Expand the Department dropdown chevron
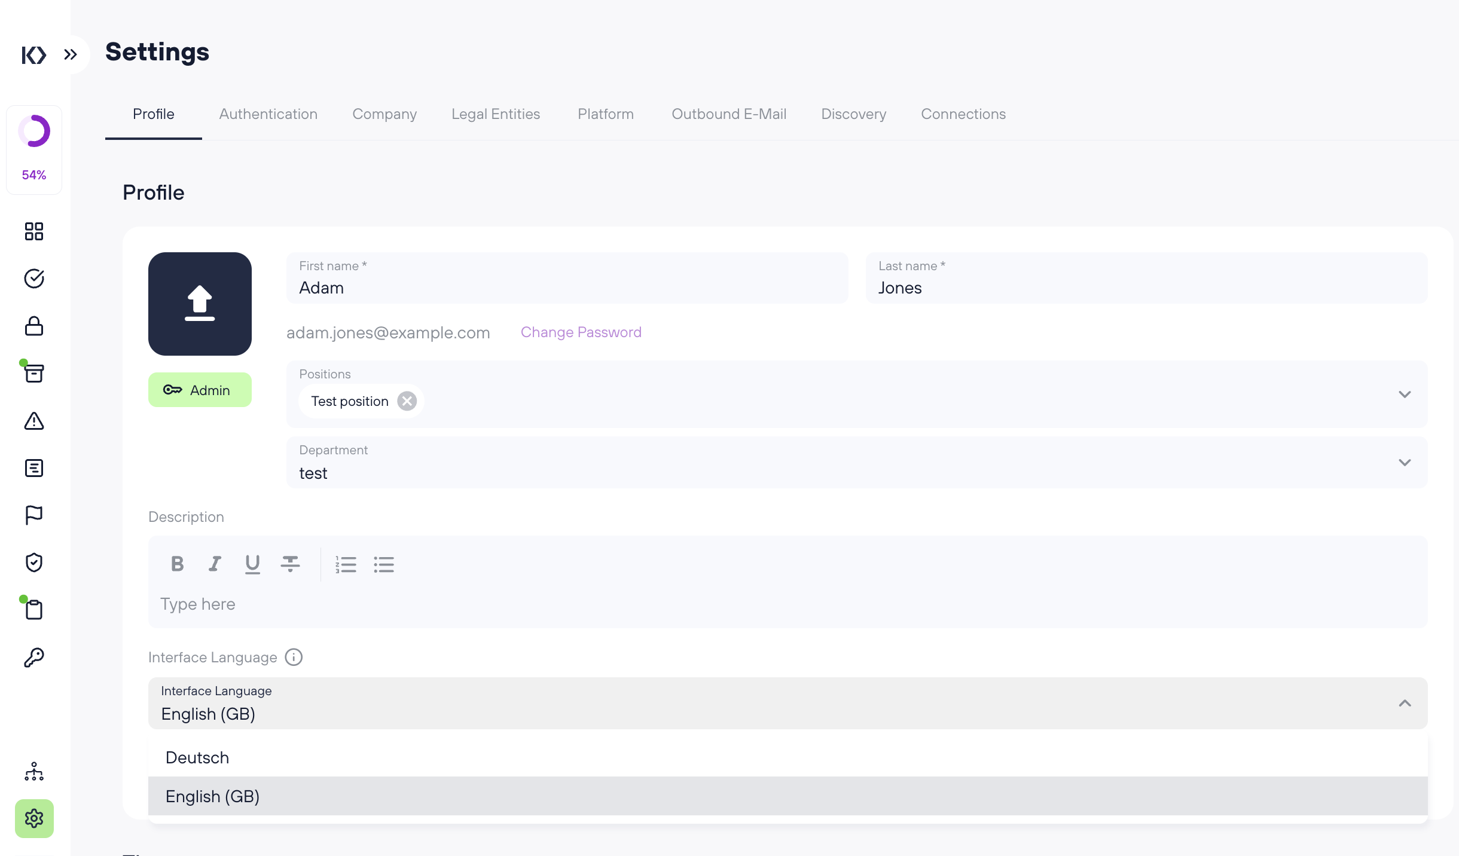The image size is (1459, 856). point(1405,463)
